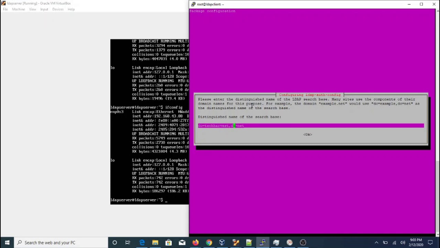Click the 'ifconfig' command in ldapserver terminal
The height and width of the screenshot is (248, 440).
tap(174, 107)
